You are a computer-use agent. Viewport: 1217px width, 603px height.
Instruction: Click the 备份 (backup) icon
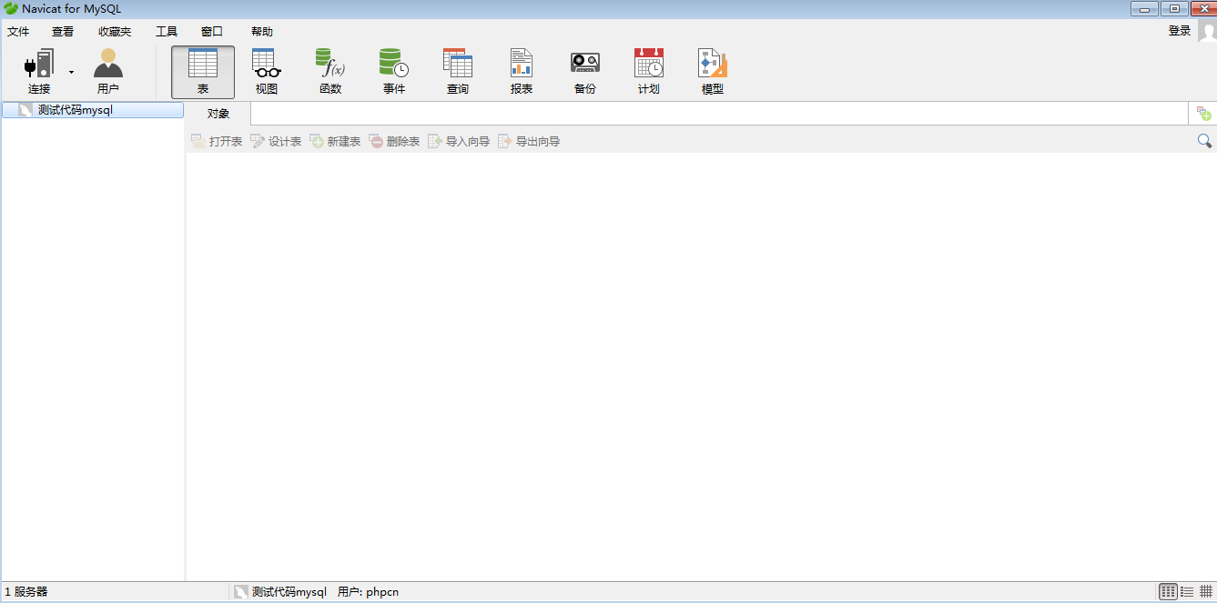point(584,70)
